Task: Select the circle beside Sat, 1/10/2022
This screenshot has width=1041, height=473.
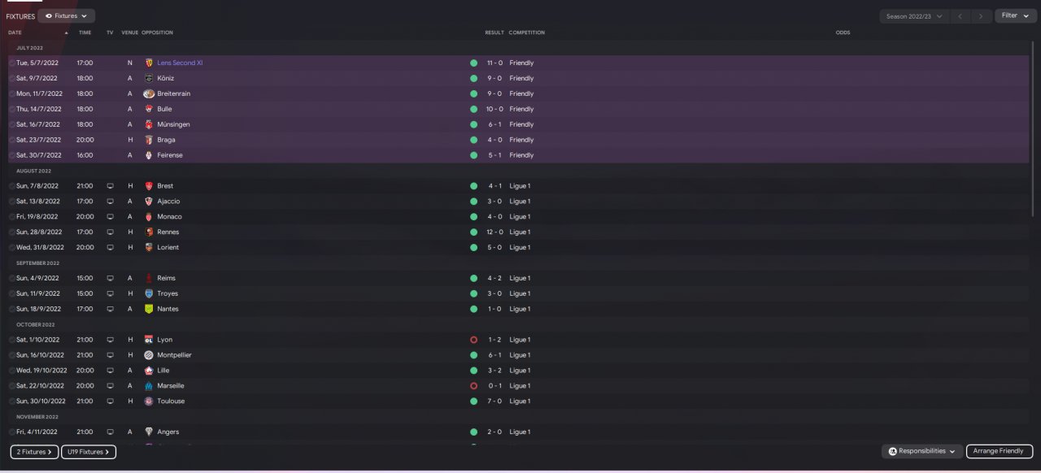Action: pos(11,340)
